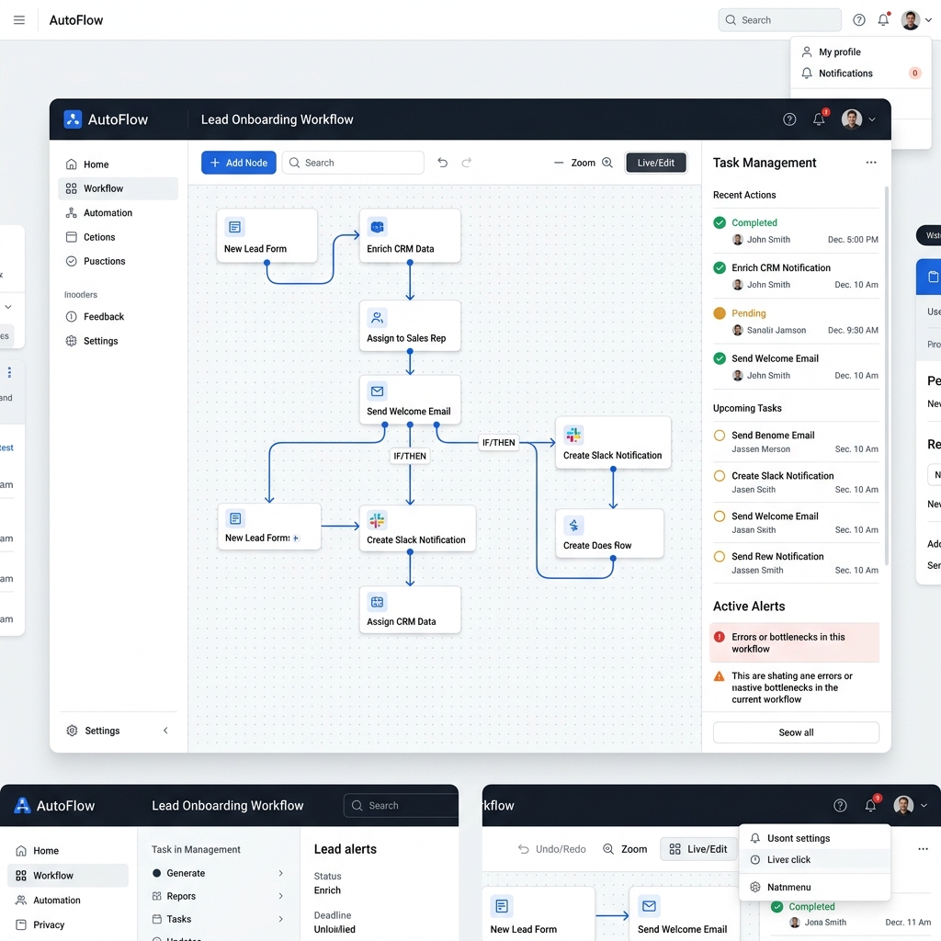This screenshot has width=941, height=941.
Task: Click the Pending status circle
Action: point(719,313)
